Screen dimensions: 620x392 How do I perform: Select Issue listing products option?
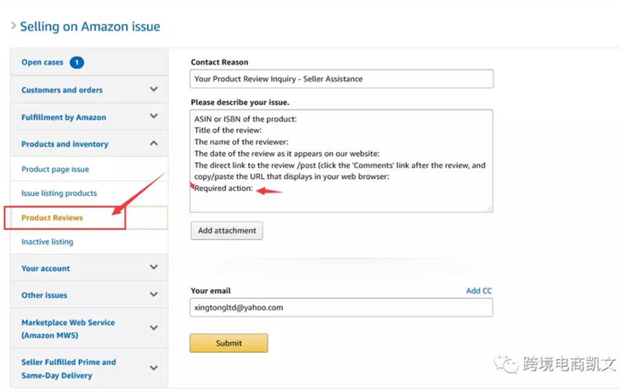[59, 193]
